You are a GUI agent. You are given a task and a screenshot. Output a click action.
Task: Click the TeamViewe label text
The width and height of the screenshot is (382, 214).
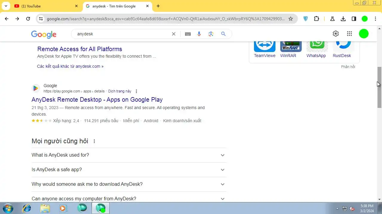(265, 56)
